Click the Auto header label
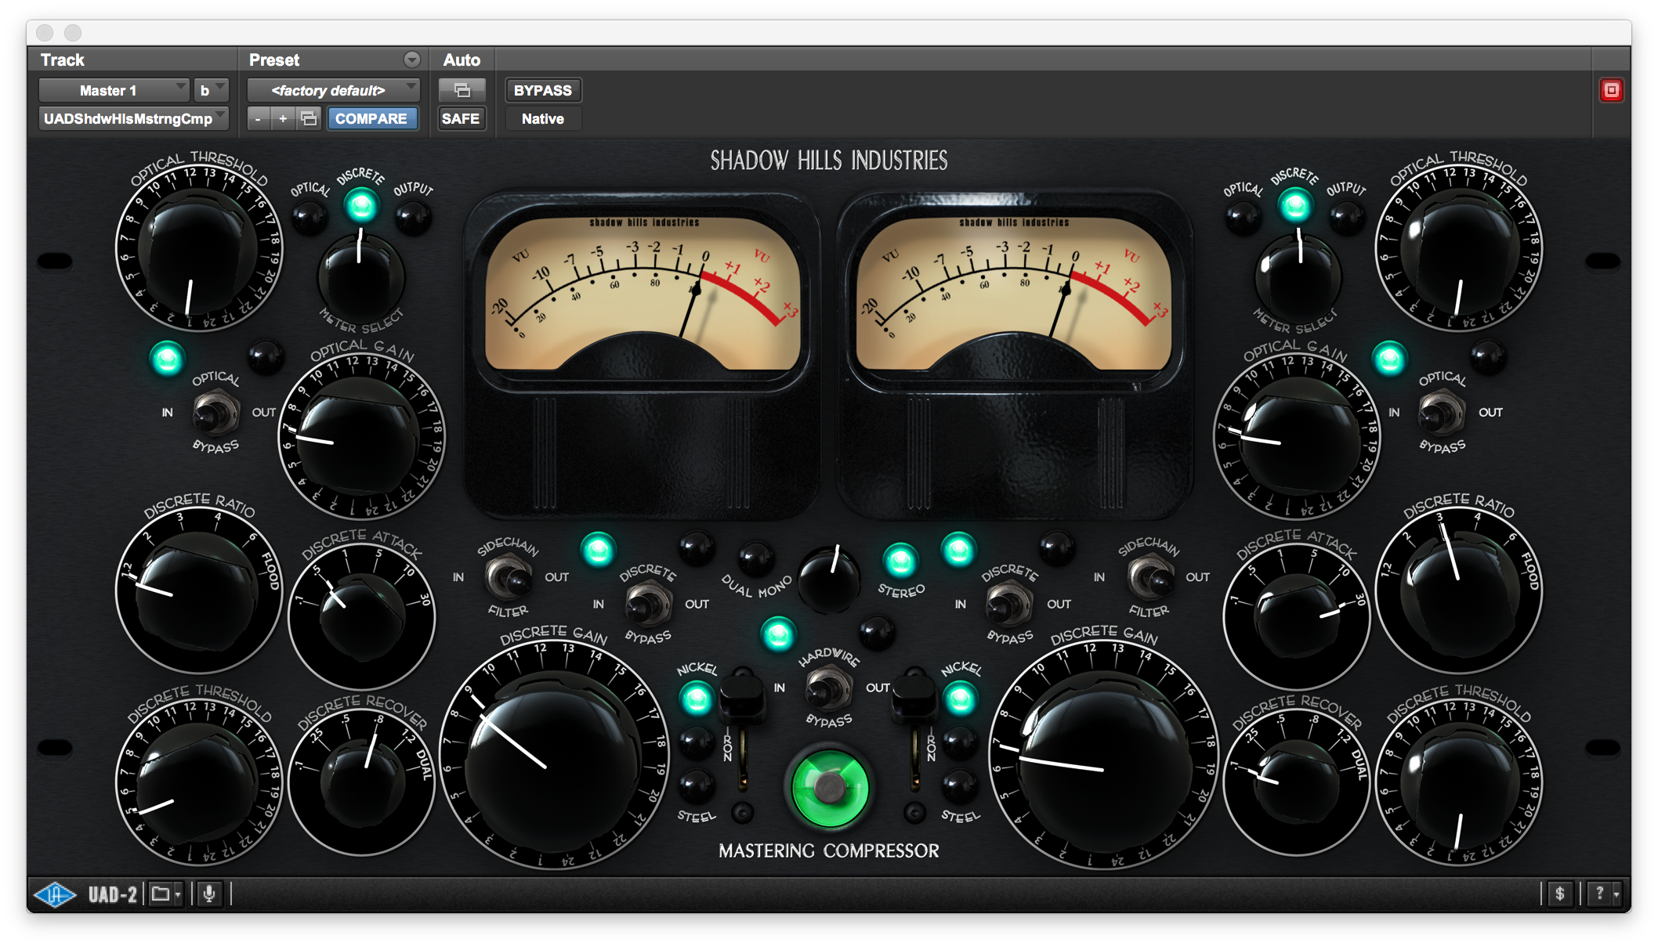The height and width of the screenshot is (946, 1658). 462,60
